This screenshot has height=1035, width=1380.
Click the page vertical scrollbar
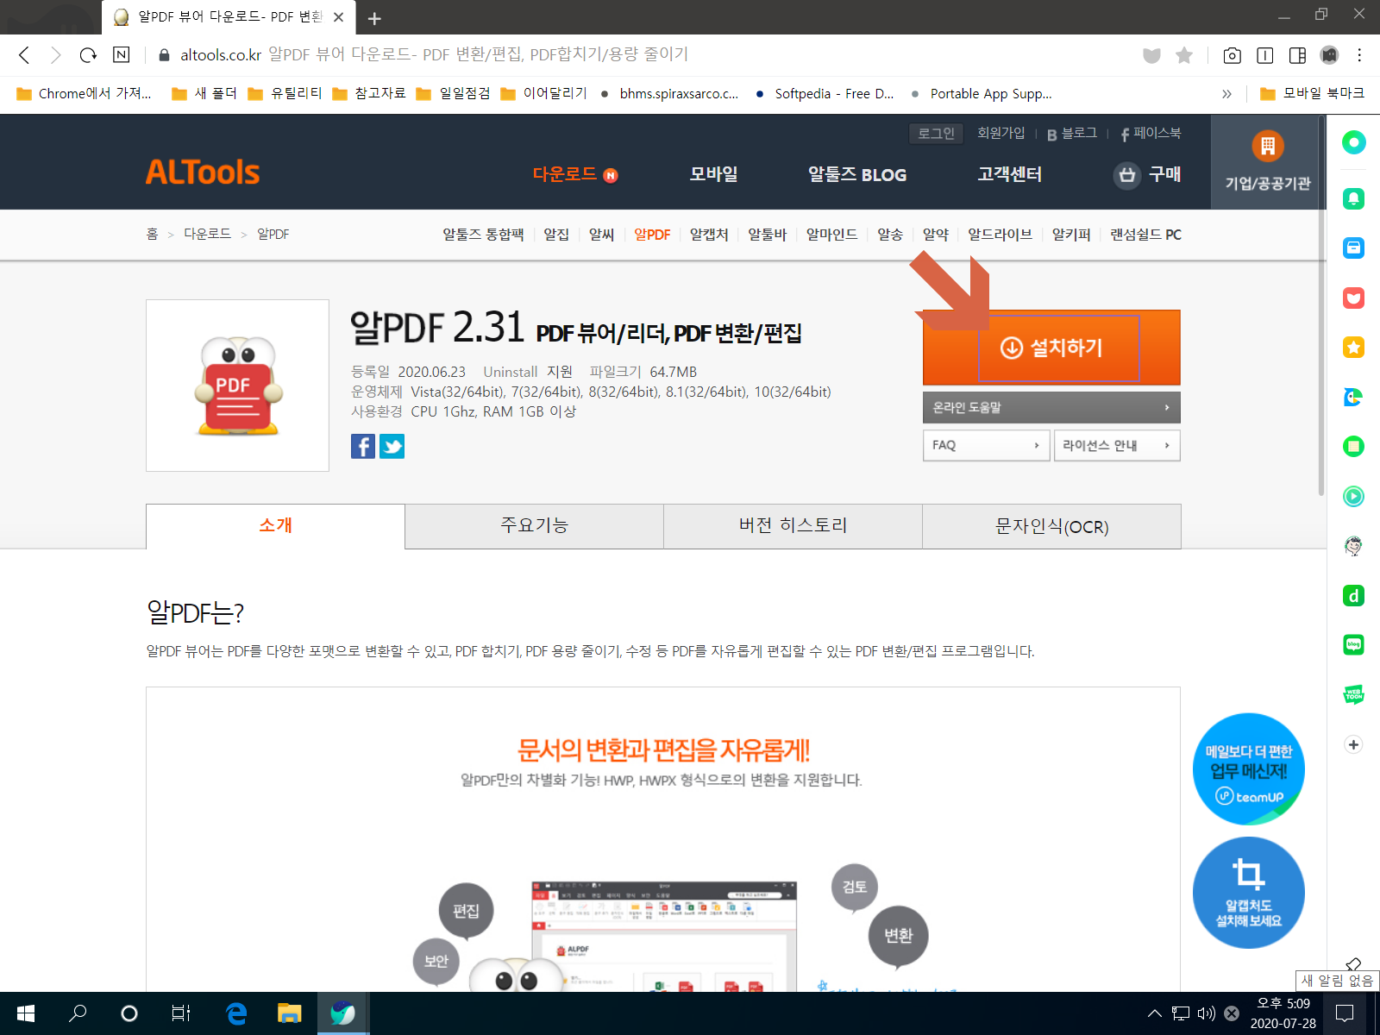point(1321,306)
